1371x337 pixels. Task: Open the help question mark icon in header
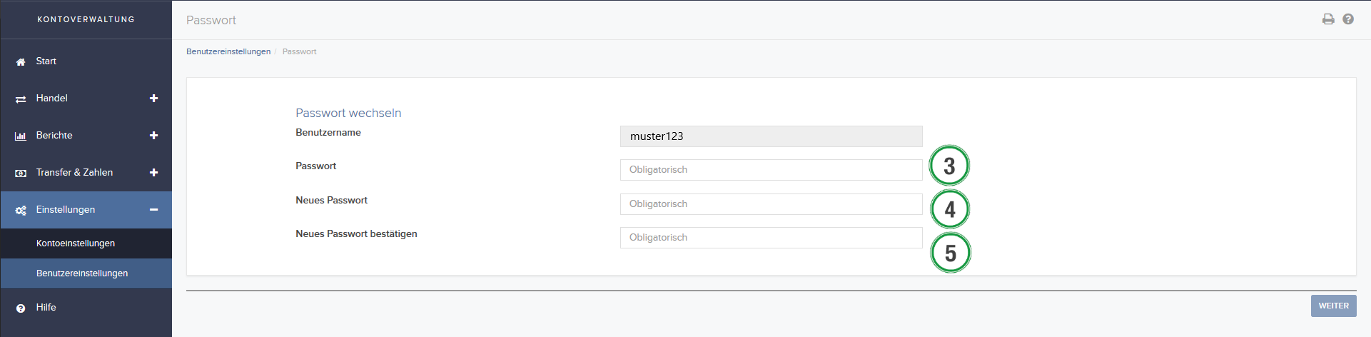[1347, 19]
